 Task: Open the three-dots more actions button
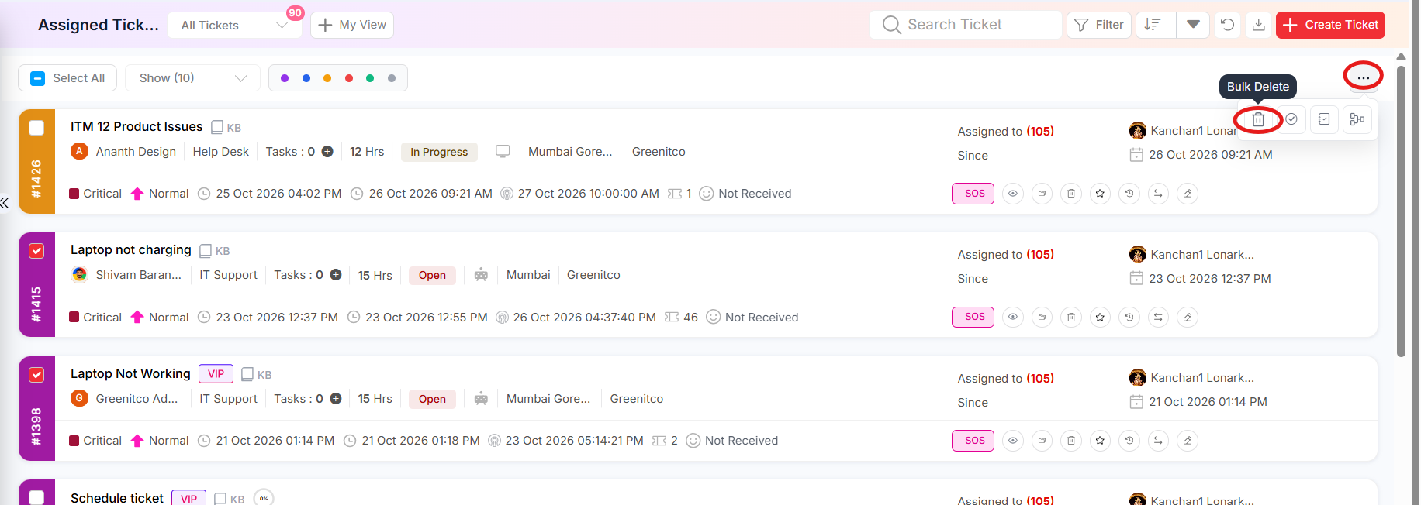click(1364, 77)
